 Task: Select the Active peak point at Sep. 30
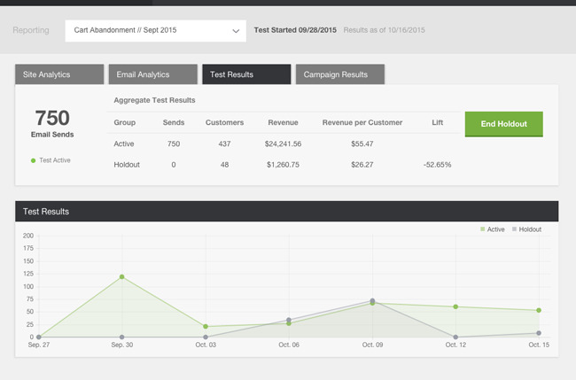tap(121, 277)
